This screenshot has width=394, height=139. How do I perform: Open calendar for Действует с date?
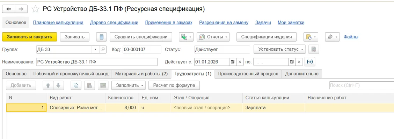[x=232, y=62]
